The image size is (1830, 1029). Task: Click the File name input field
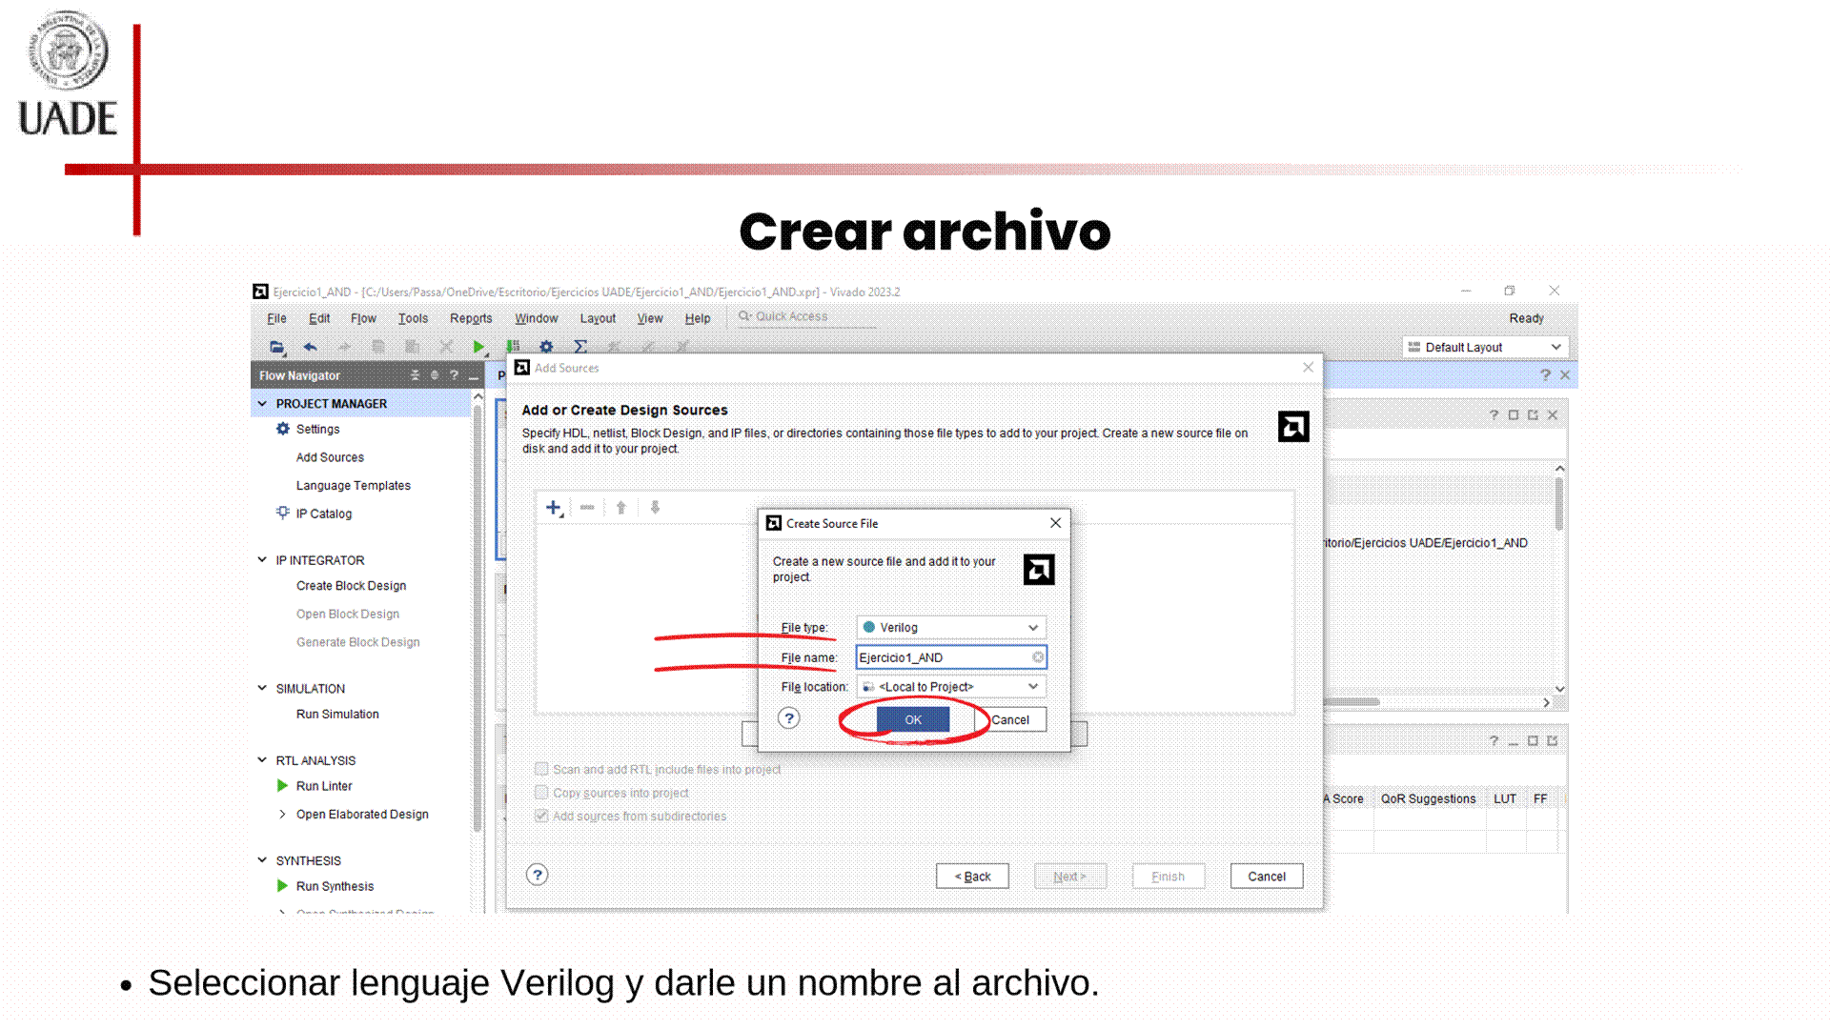tap(942, 657)
